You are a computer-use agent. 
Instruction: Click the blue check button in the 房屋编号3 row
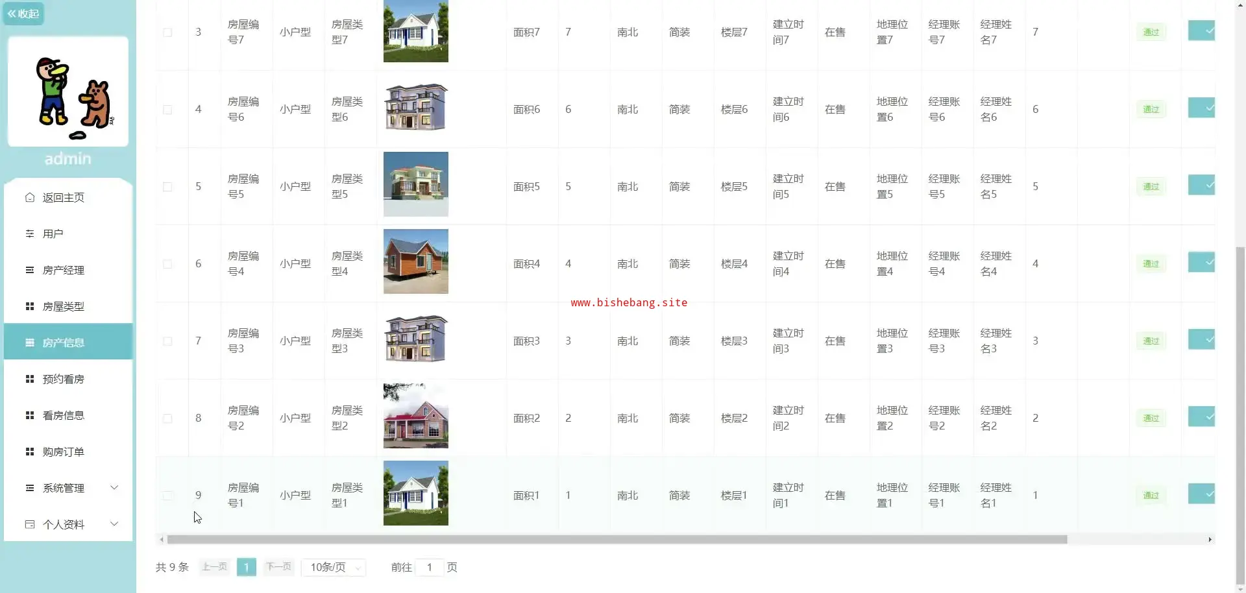tap(1201, 339)
